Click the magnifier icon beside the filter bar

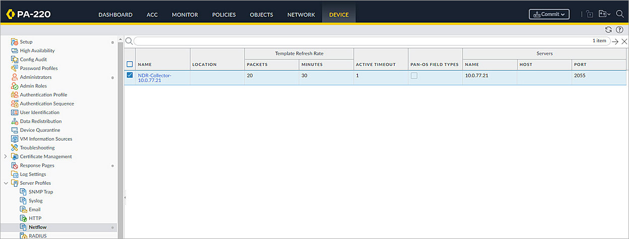coord(129,41)
